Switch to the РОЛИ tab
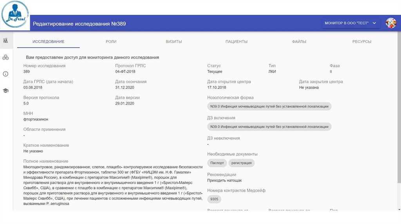 pyautogui.click(x=111, y=41)
